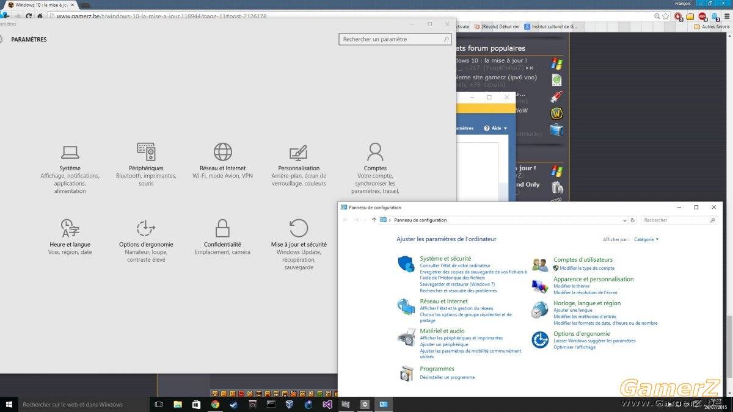The image size is (733, 412).
Task: Go up one level in control panel
Action: pyautogui.click(x=374, y=220)
